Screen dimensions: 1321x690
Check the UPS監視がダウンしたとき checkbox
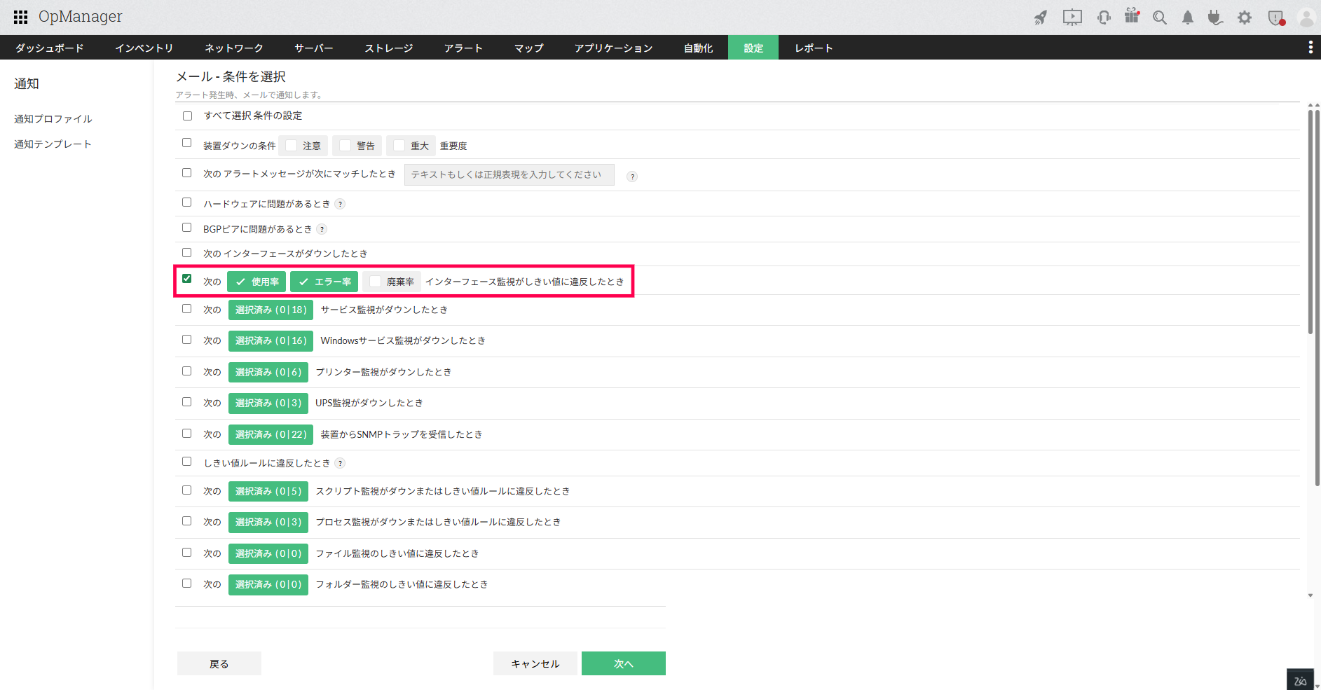pyautogui.click(x=187, y=402)
